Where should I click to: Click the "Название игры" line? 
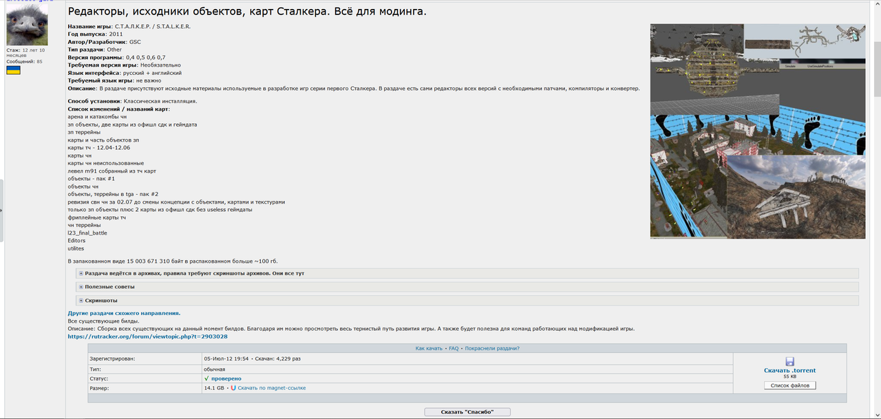pyautogui.click(x=129, y=26)
